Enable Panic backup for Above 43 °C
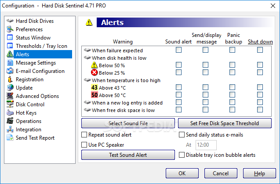 click(x=232, y=87)
